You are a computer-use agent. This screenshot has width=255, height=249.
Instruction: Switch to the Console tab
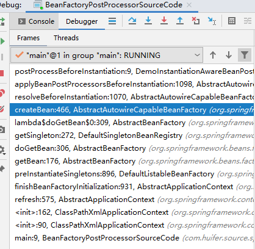(x=36, y=21)
